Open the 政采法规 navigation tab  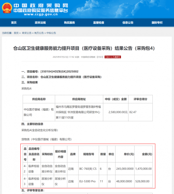point(40,22)
